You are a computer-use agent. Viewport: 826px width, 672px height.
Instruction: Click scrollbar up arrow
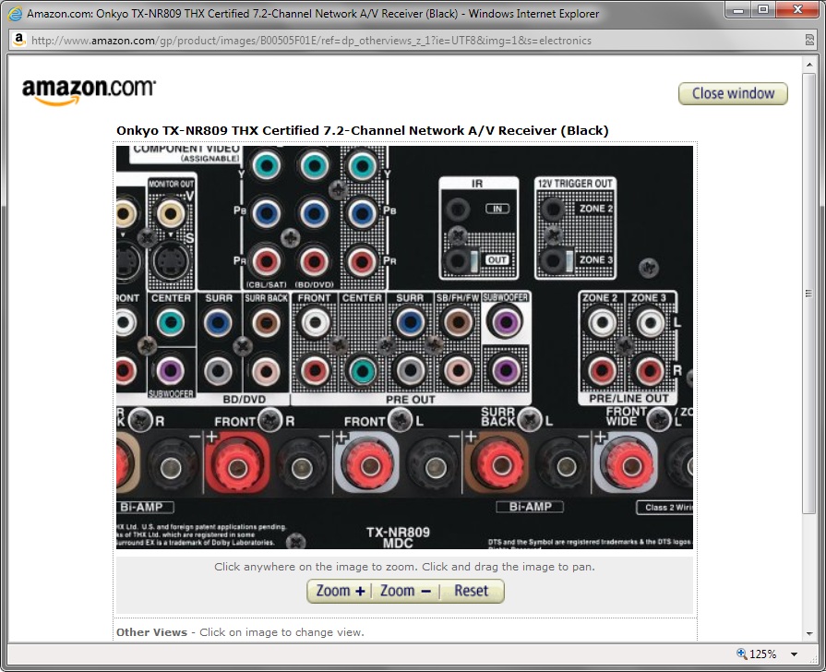809,65
